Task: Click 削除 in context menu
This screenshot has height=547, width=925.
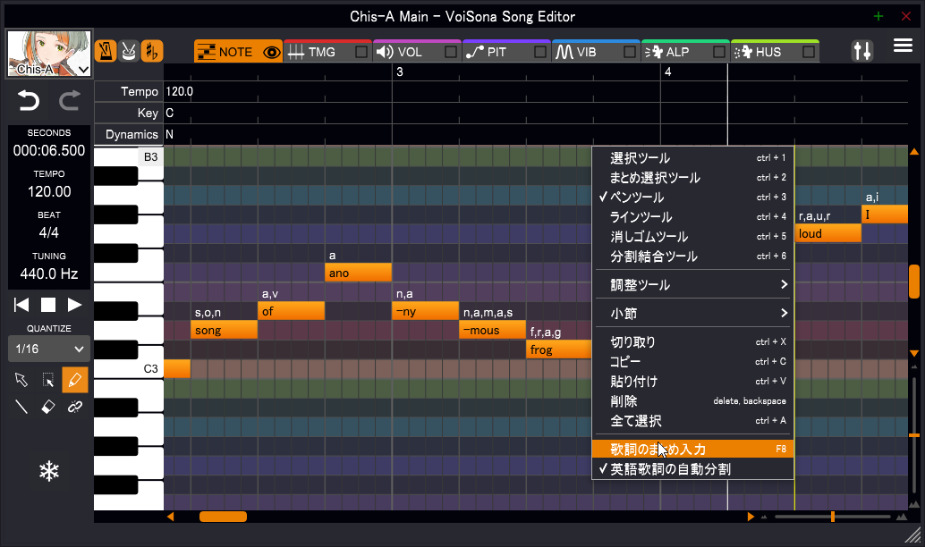Action: tap(693, 400)
